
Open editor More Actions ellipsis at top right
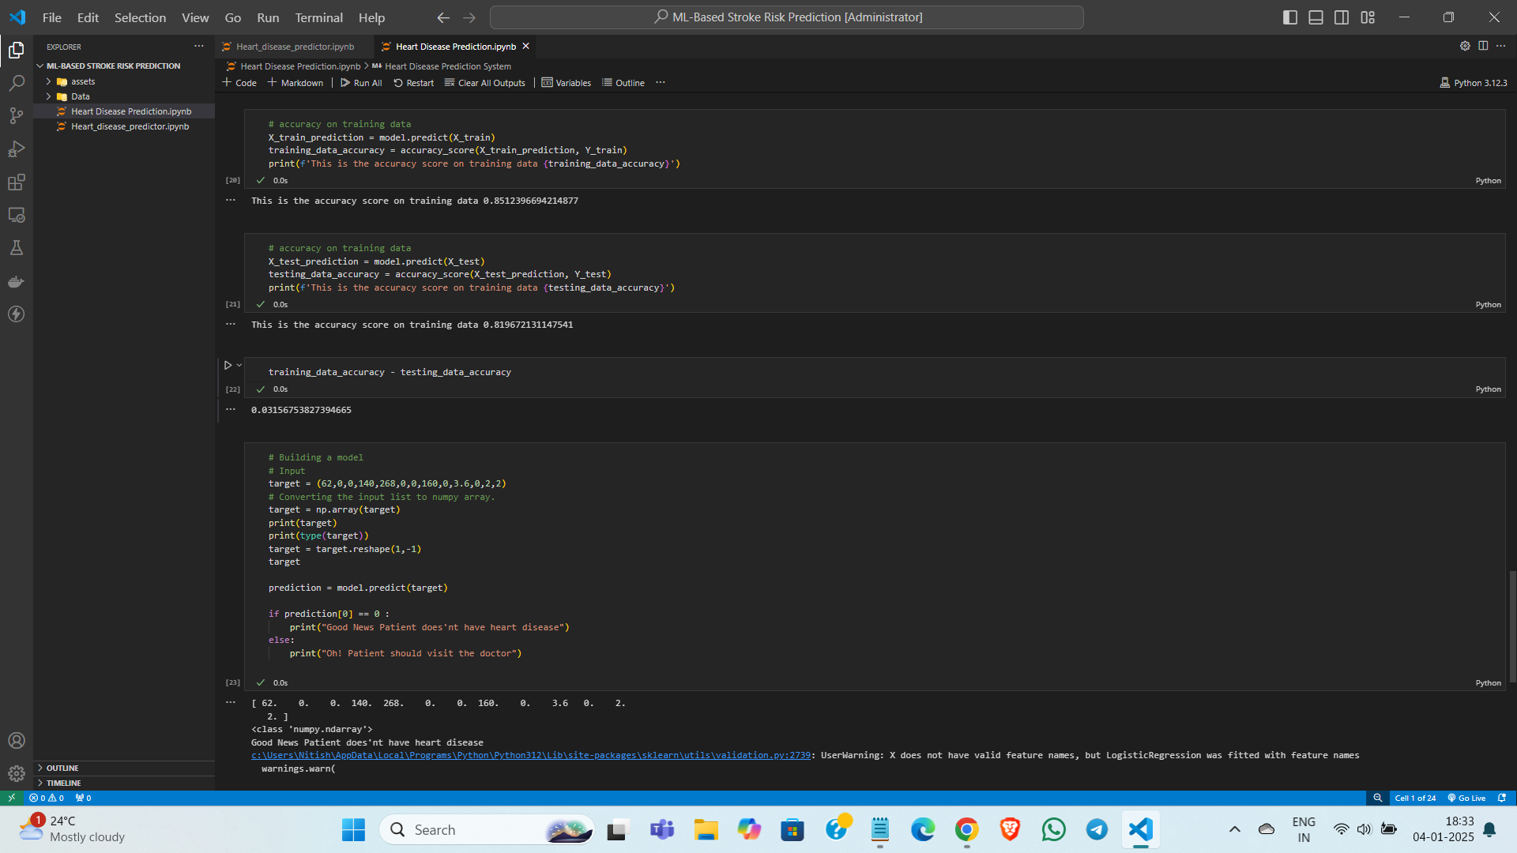coord(1500,46)
